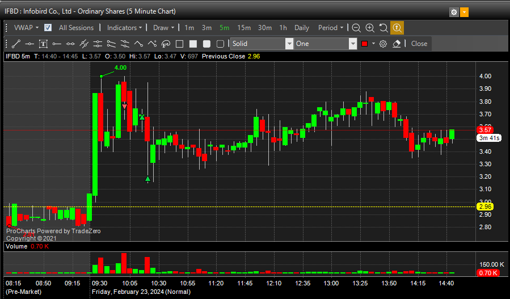Open the Draw menu
This screenshot has width=510, height=299.
tap(163, 28)
